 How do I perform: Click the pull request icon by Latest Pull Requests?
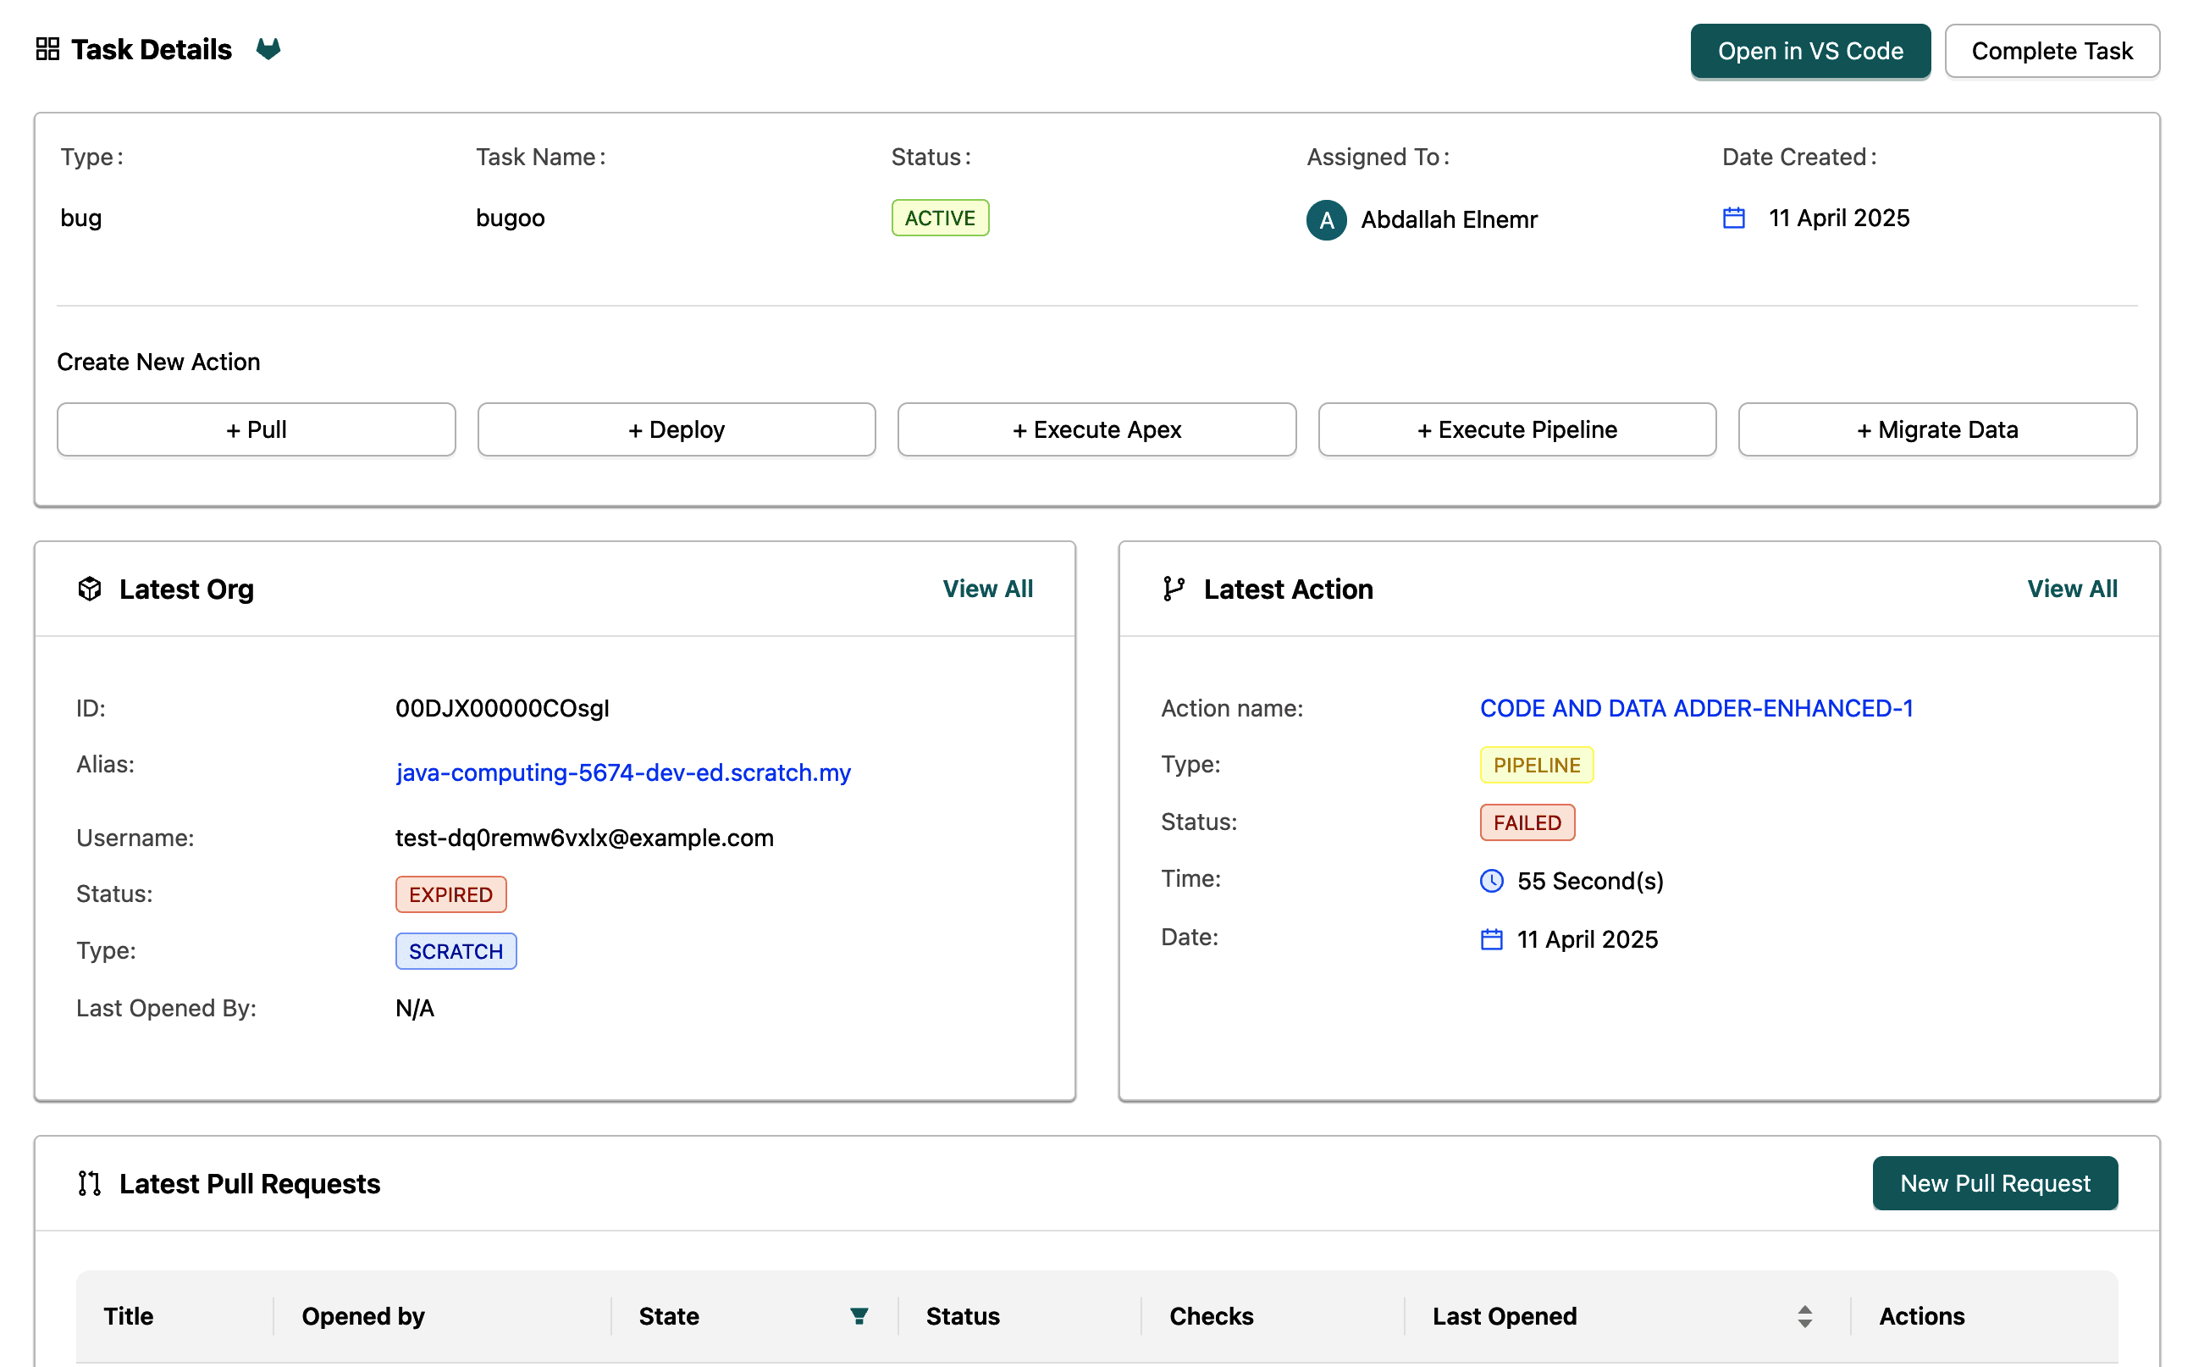click(90, 1183)
